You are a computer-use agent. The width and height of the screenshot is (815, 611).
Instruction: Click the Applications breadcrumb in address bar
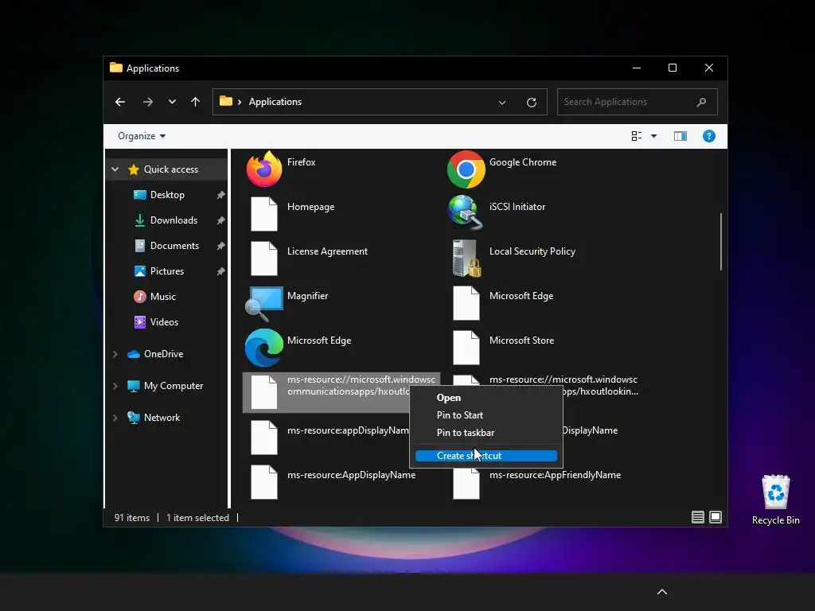tap(275, 102)
